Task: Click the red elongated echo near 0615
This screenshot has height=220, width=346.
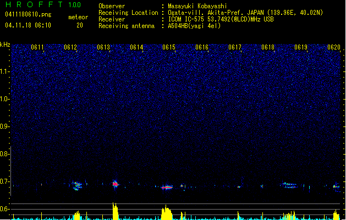Action: pyautogui.click(x=167, y=187)
